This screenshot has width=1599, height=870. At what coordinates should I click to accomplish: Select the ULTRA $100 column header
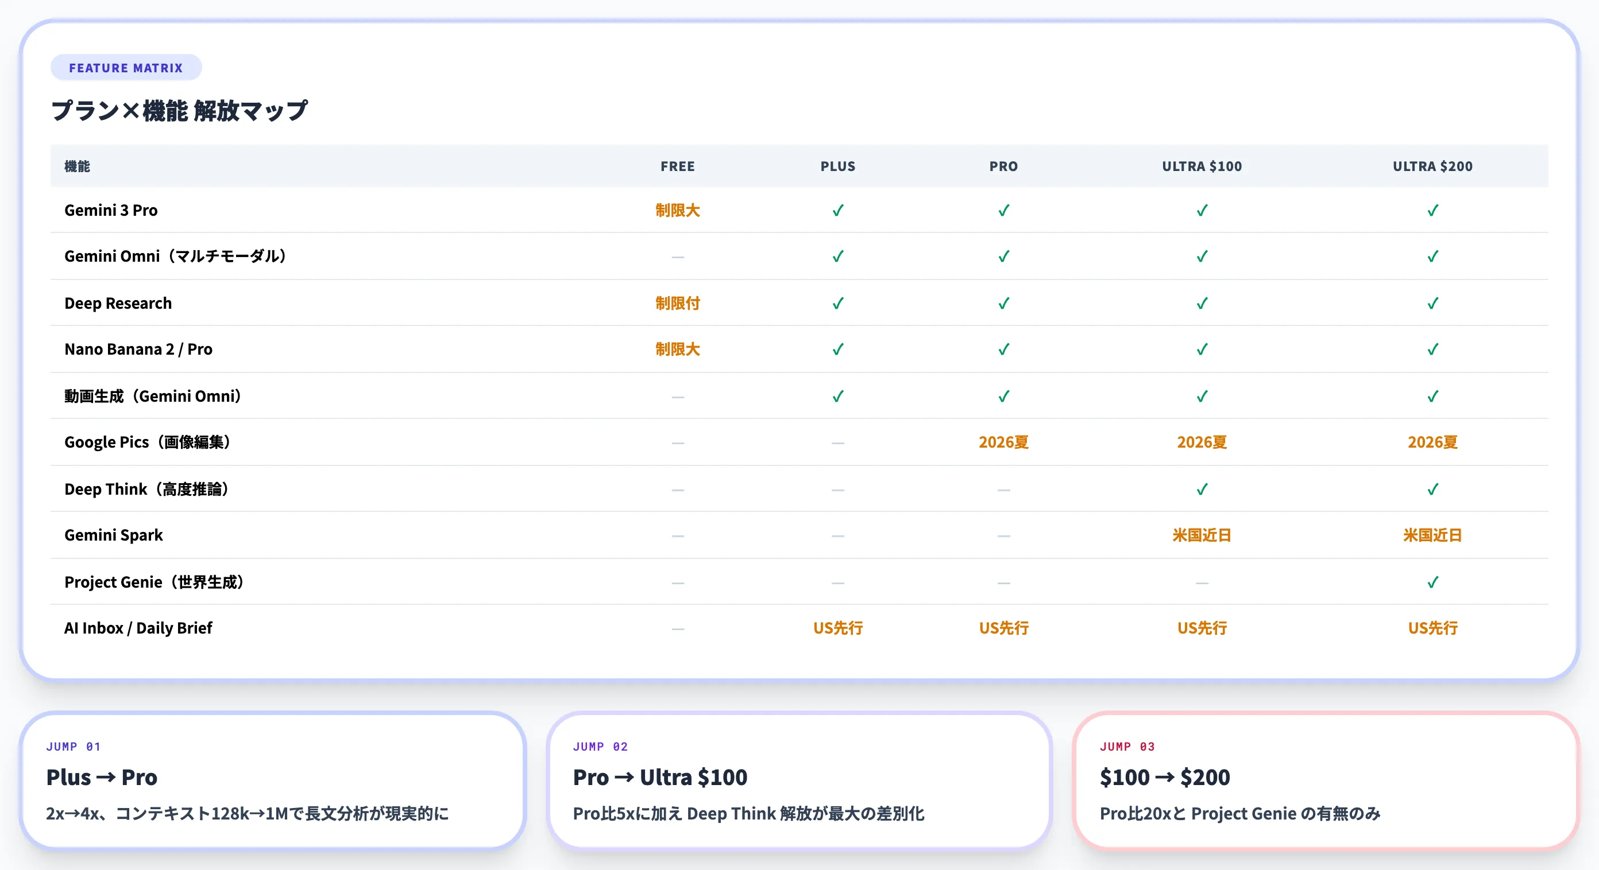[1202, 166]
